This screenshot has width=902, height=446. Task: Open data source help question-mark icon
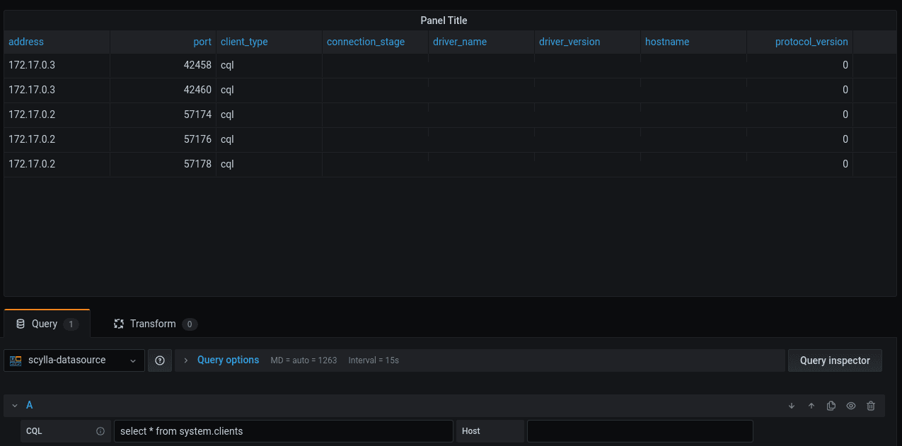[x=160, y=360]
